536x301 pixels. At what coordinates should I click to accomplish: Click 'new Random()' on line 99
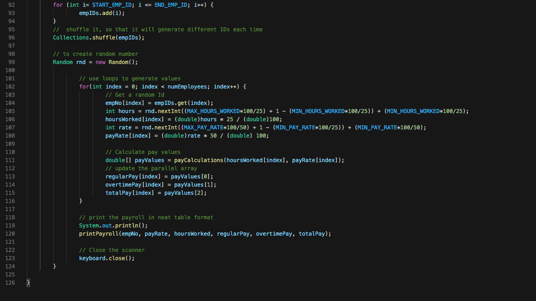tap(117, 62)
